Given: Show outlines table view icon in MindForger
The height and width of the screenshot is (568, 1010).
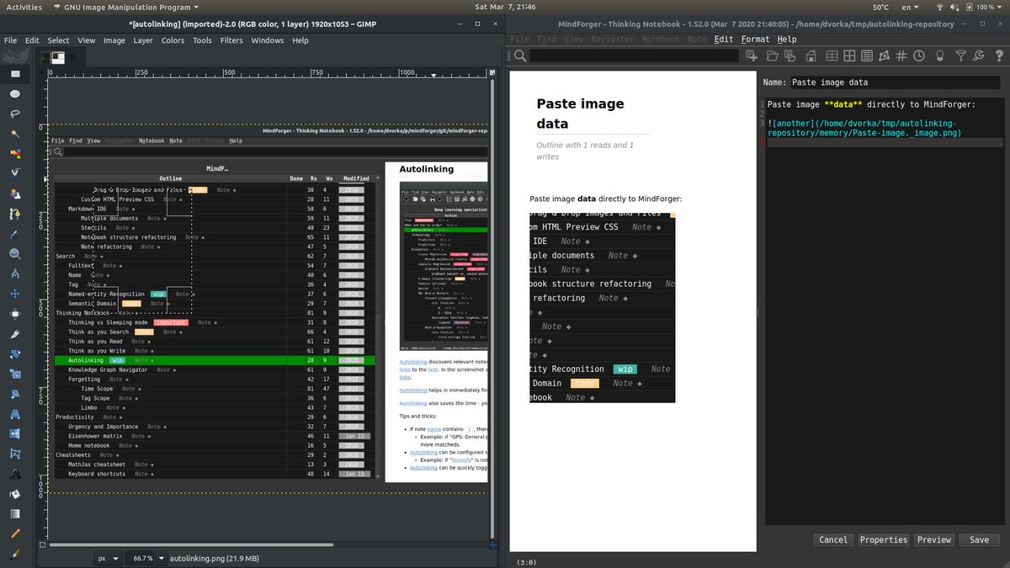Looking at the screenshot, I should pos(832,56).
